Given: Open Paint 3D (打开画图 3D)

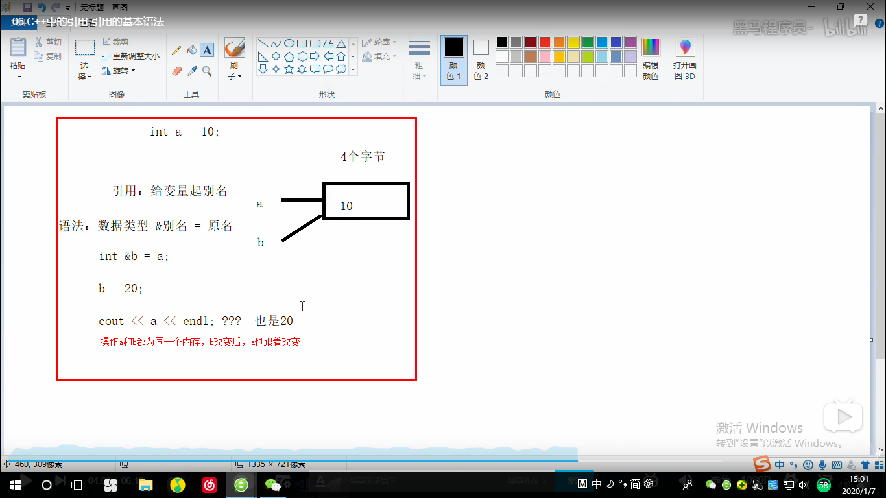Looking at the screenshot, I should (685, 59).
